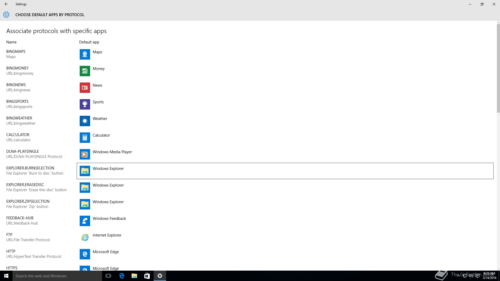Click the Money app icon
This screenshot has width=500, height=281.
(85, 71)
